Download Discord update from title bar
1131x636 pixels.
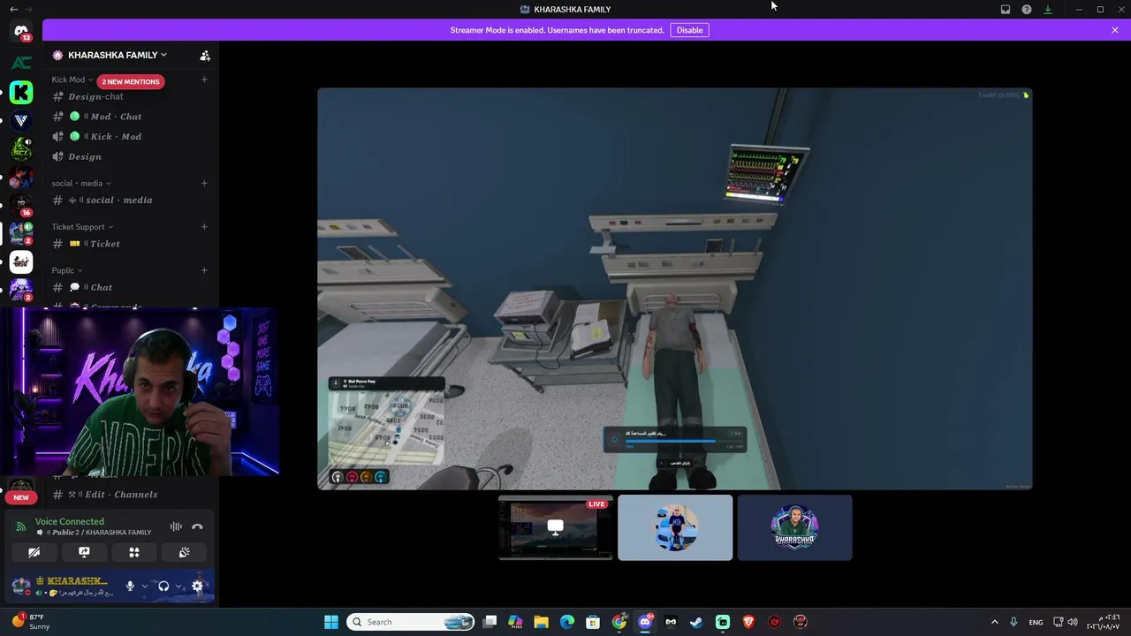1048,10
